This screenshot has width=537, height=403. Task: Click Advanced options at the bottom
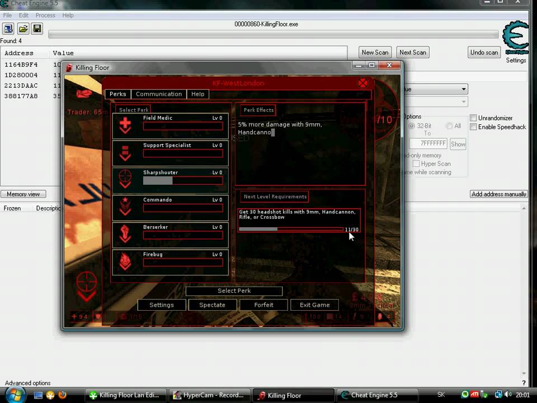27,383
